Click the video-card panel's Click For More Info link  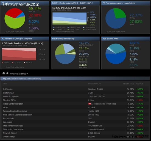coord(15,32)
